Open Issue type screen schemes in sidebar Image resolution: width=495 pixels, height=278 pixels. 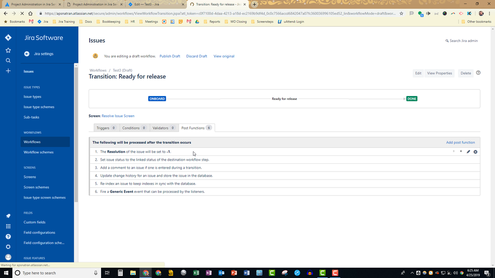(x=45, y=198)
